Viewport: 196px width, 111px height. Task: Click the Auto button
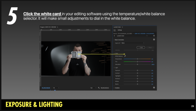(141, 47)
